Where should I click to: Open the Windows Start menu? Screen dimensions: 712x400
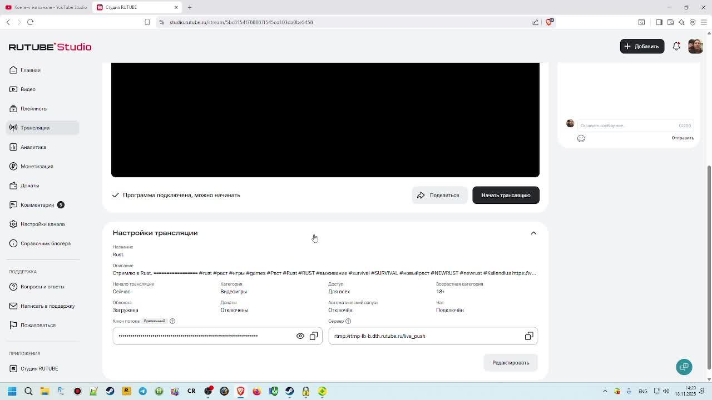pyautogui.click(x=12, y=391)
